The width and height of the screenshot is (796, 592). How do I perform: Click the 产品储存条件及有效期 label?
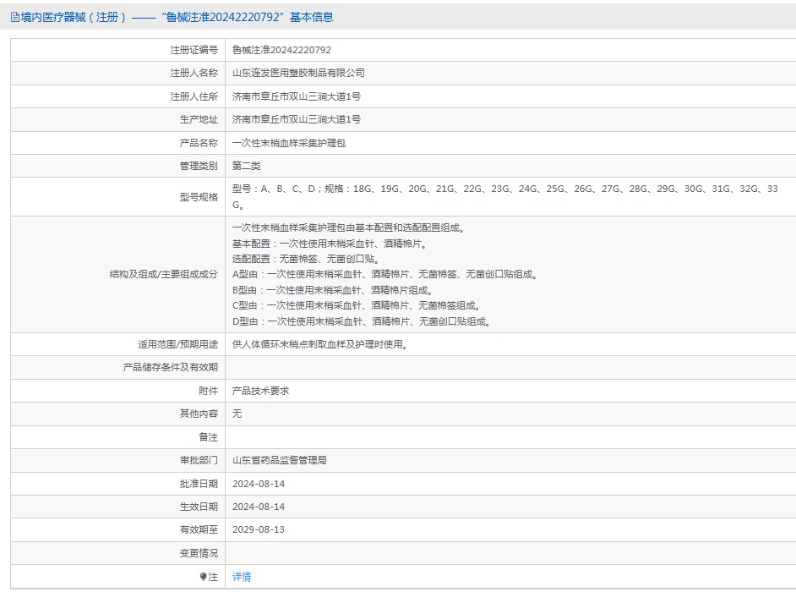[170, 367]
